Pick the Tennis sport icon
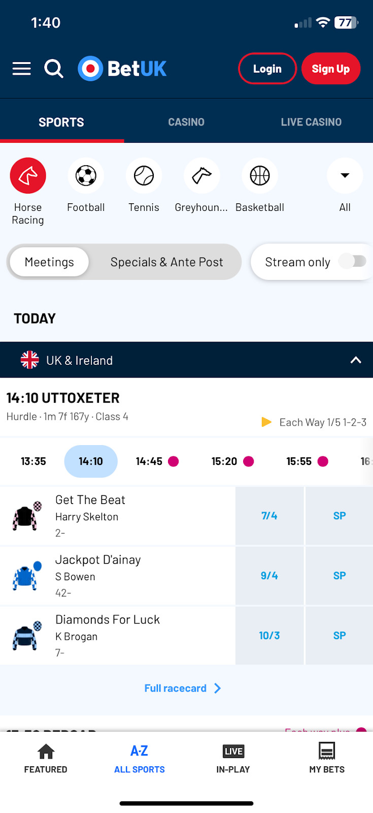The image size is (373, 813). (x=144, y=176)
